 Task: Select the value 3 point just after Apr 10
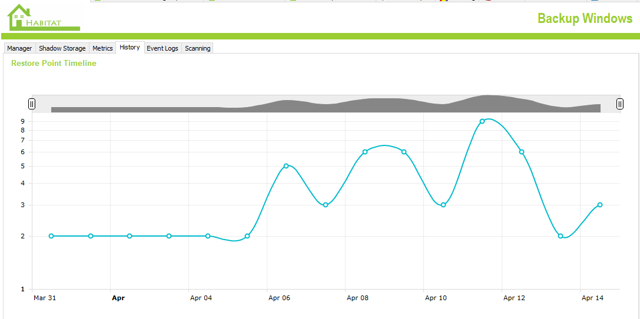click(x=443, y=205)
